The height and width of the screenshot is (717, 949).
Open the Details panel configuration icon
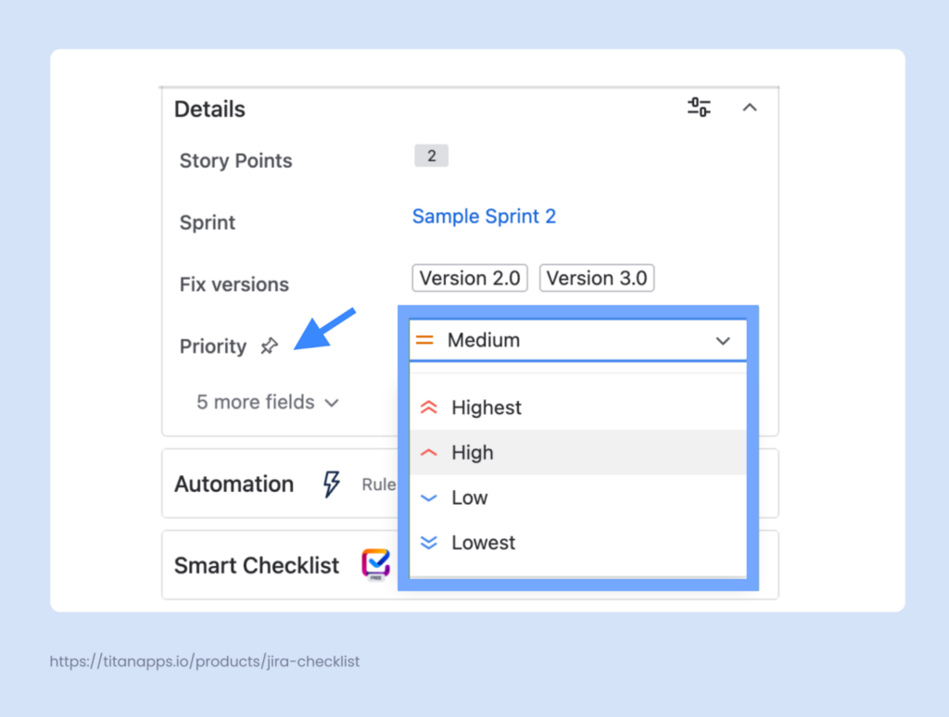[699, 107]
